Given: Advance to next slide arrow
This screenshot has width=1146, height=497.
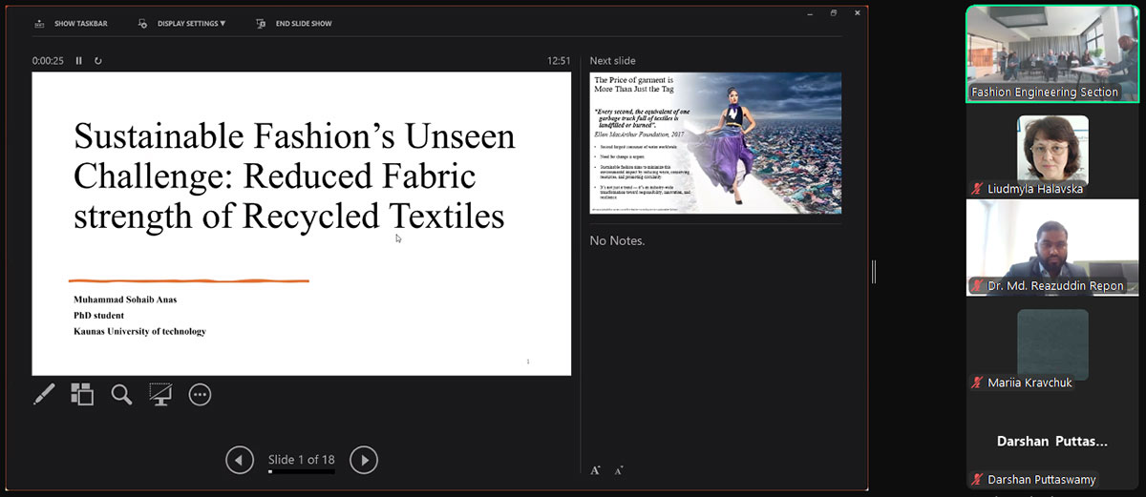Looking at the screenshot, I should (x=364, y=460).
